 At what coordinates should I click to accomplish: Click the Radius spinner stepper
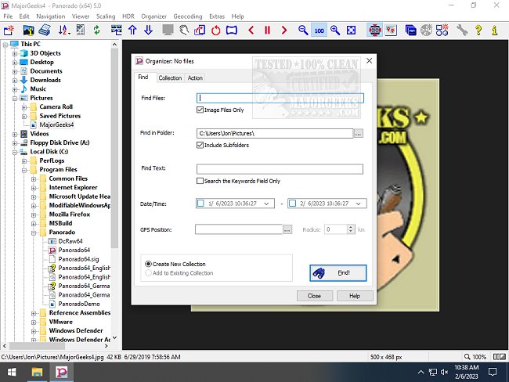[x=351, y=229]
